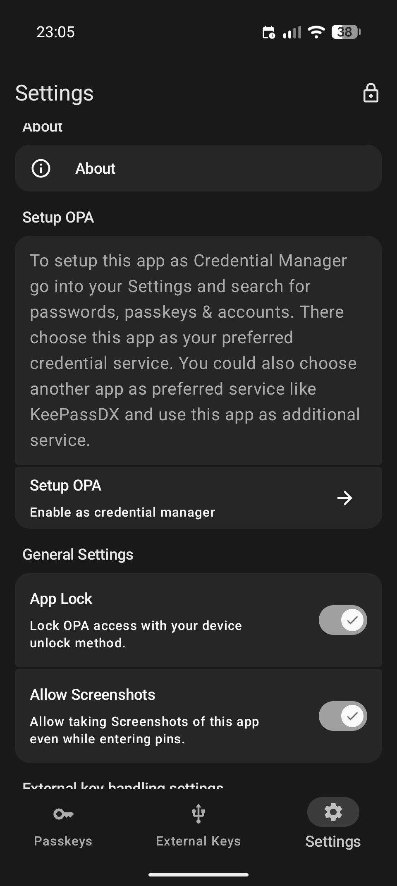Viewport: 397px width, 886px height.
Task: Tap the External Keys USB icon
Action: pyautogui.click(x=198, y=813)
